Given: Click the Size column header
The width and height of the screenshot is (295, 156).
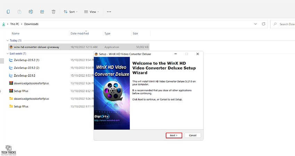Looking at the screenshot, I should tap(135, 34).
